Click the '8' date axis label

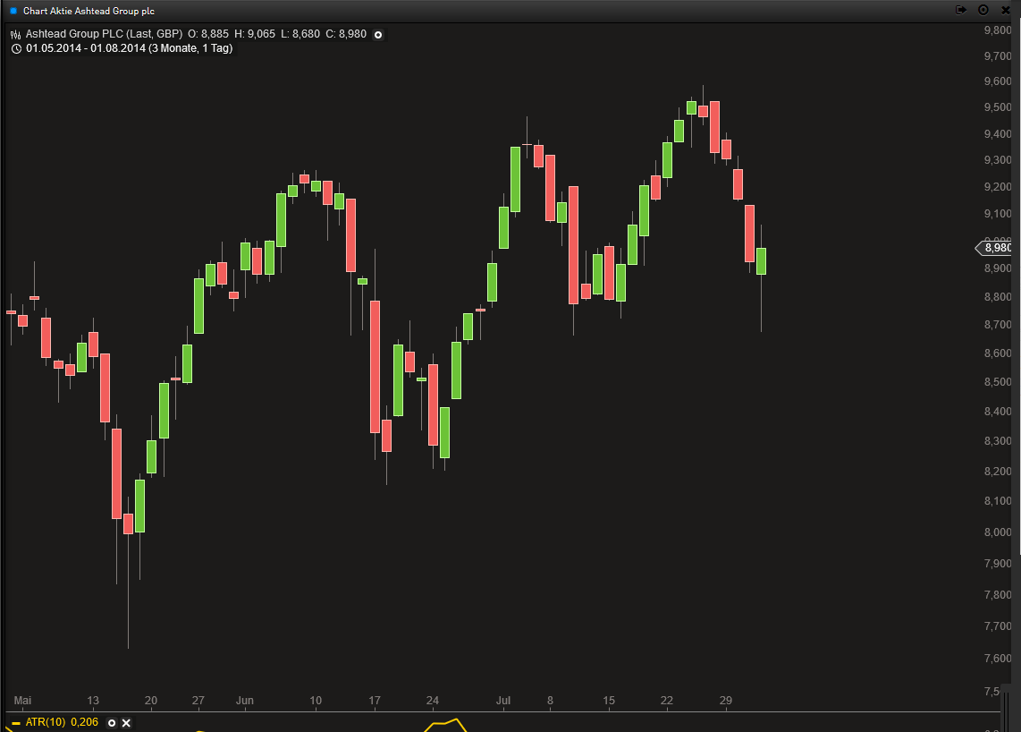pyautogui.click(x=550, y=701)
